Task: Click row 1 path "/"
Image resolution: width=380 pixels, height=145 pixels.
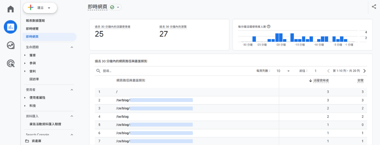Action: click(x=117, y=92)
